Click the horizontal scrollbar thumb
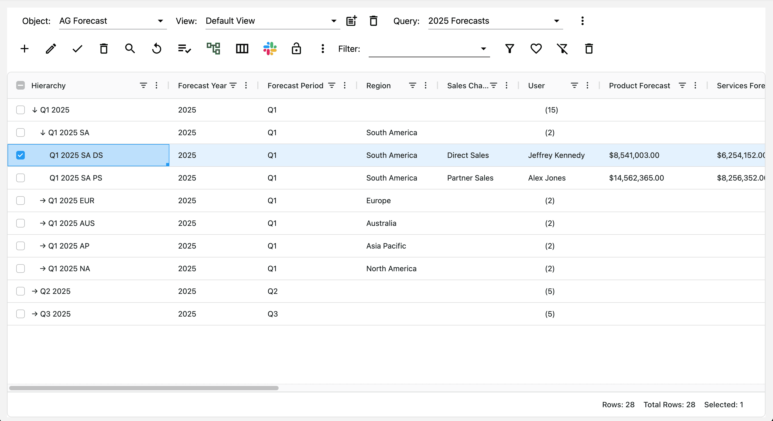 coord(144,388)
